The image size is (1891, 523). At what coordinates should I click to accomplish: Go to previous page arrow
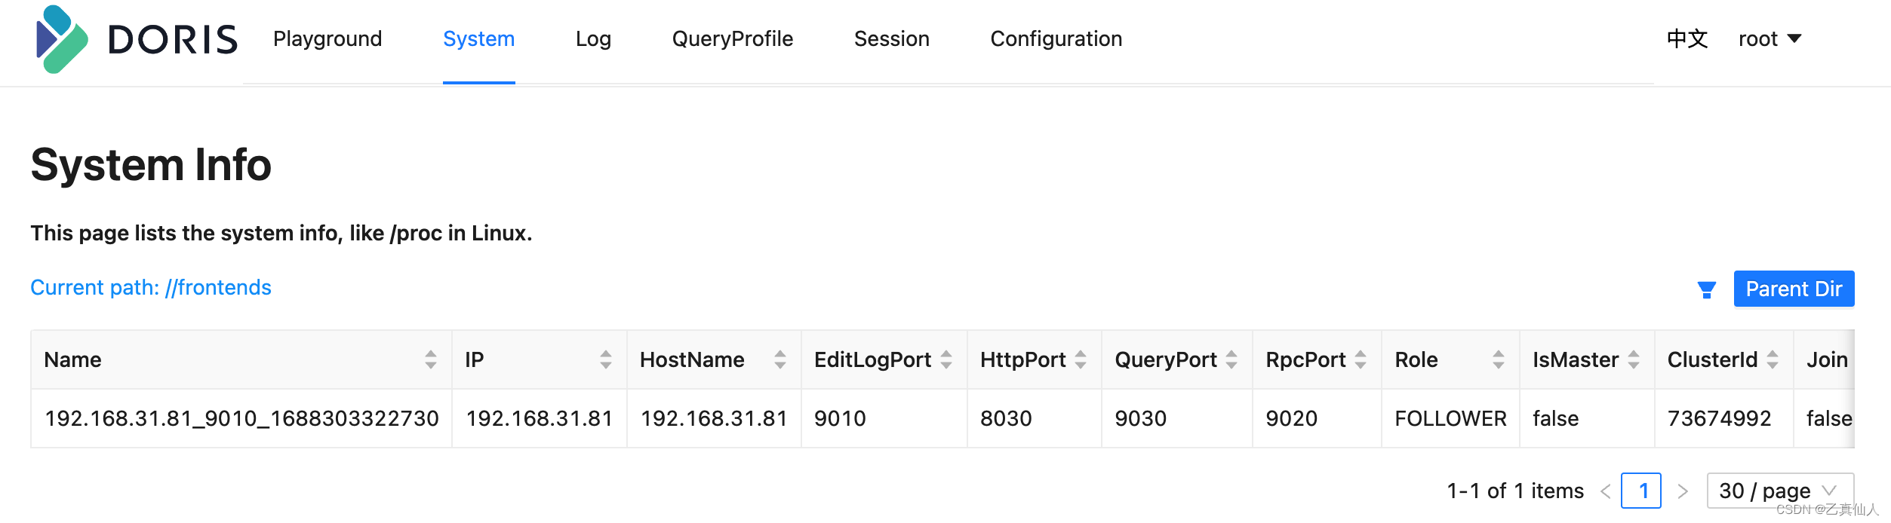[x=1605, y=491]
